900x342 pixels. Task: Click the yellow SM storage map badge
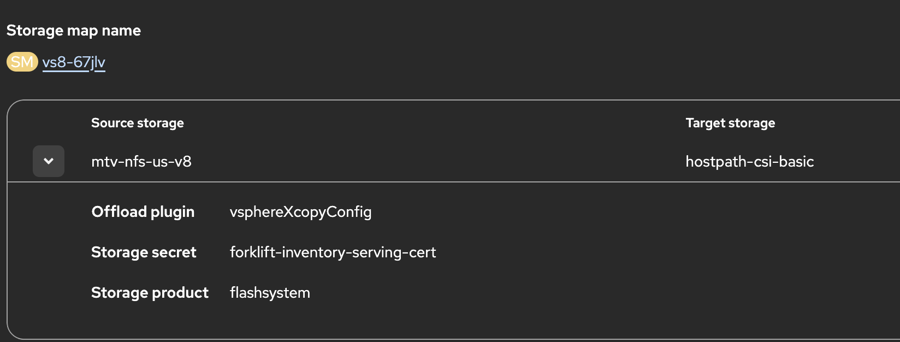(22, 62)
